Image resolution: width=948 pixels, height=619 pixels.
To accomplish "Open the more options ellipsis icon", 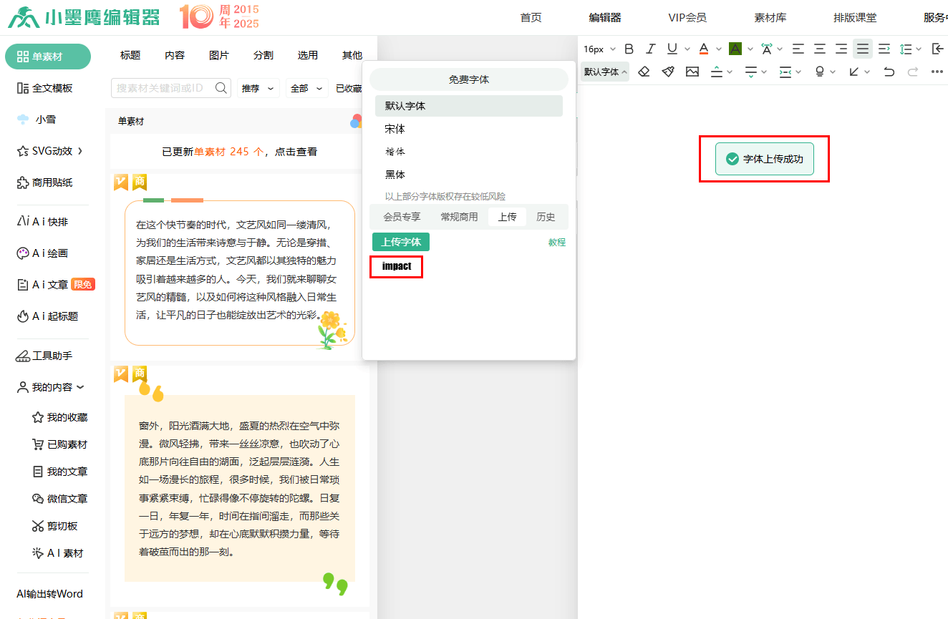I will click(x=938, y=72).
